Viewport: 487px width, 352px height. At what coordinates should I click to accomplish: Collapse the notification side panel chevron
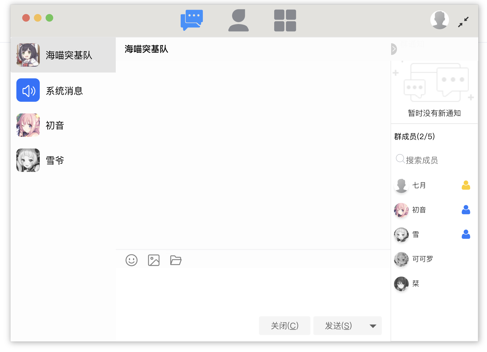pos(394,49)
